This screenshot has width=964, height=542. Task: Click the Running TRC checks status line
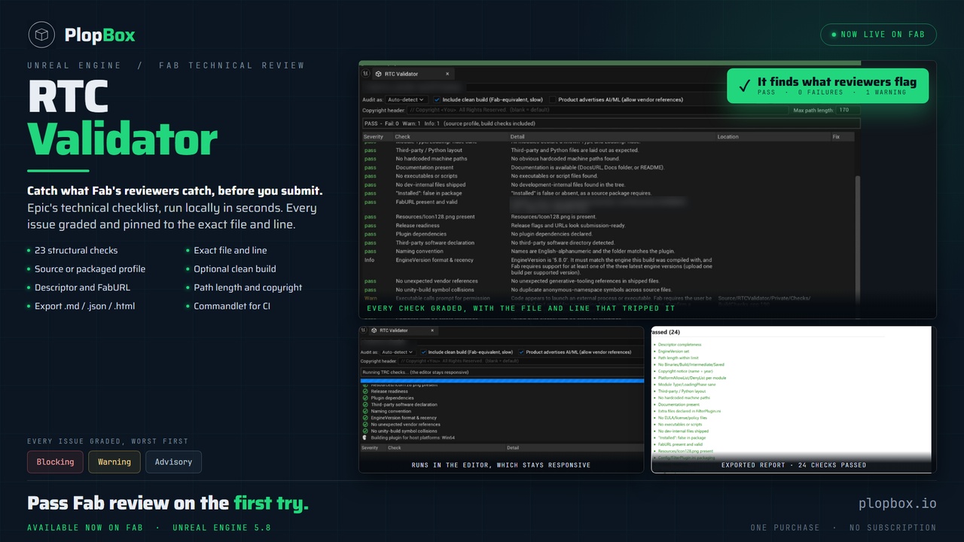502,373
